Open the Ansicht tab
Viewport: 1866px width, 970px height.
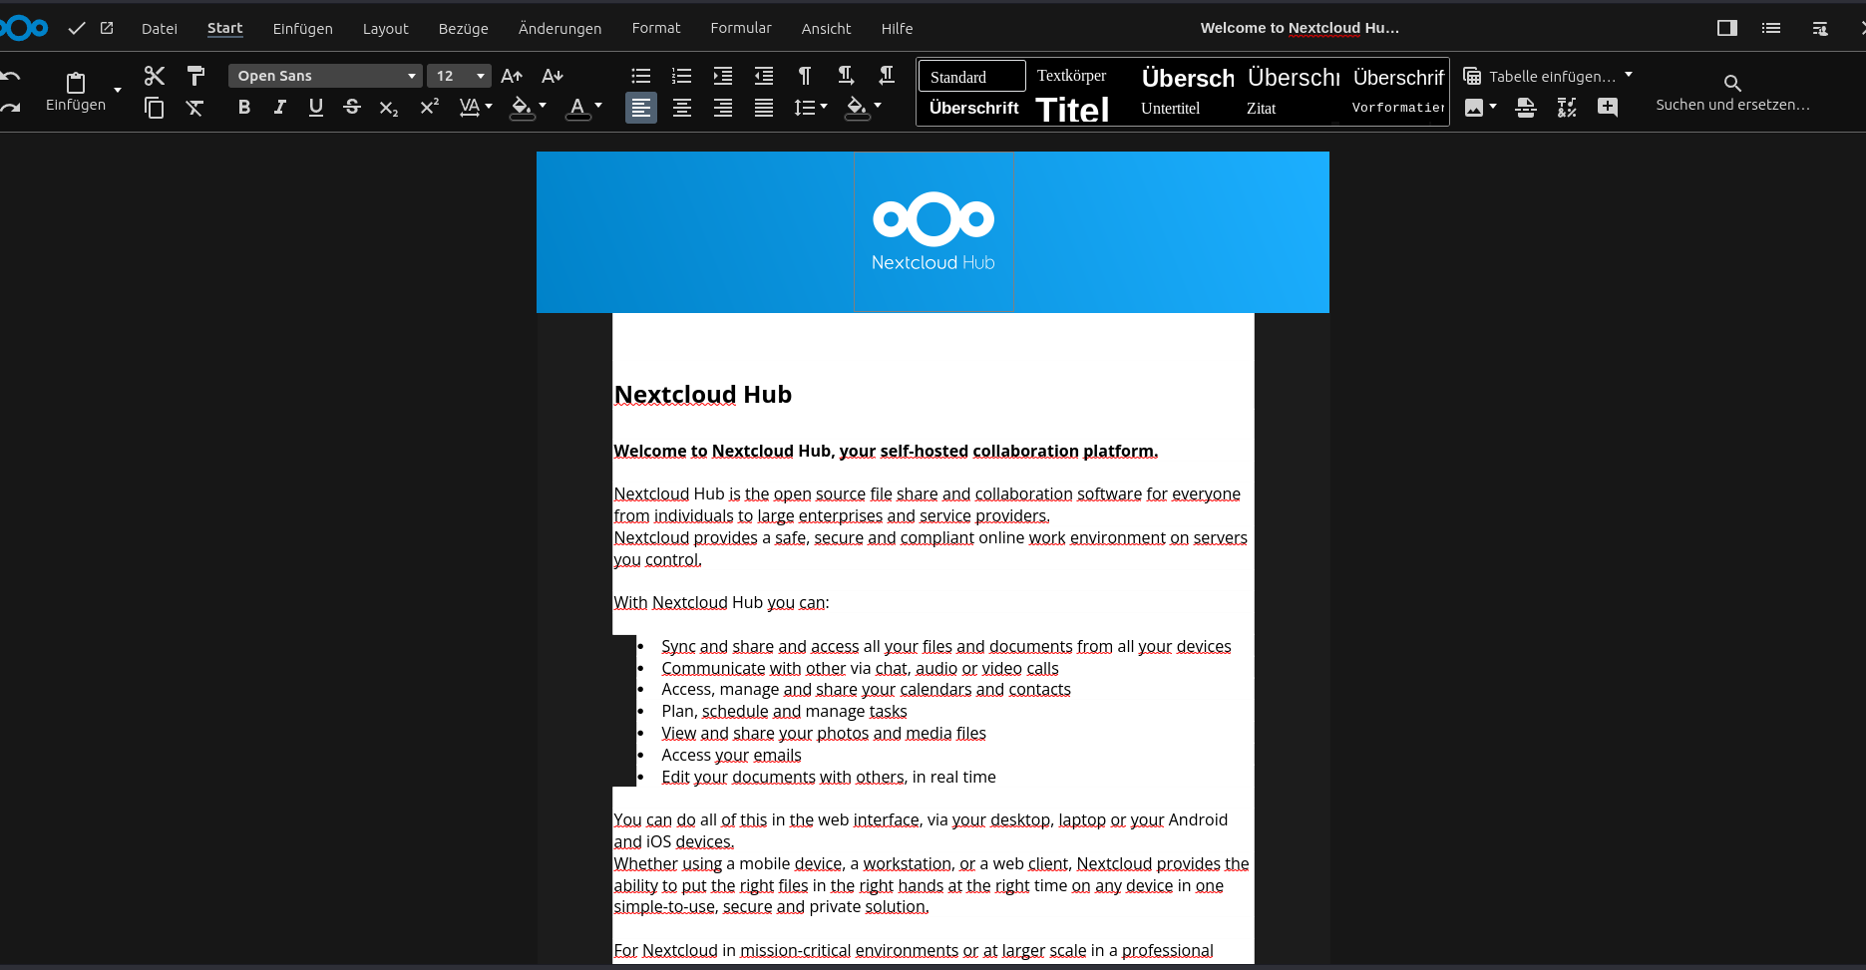(x=827, y=29)
